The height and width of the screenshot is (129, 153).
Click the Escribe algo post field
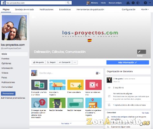click(67, 73)
